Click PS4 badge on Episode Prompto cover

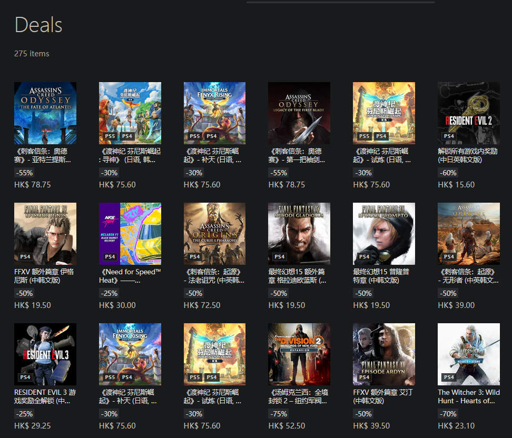pyautogui.click(x=364, y=256)
